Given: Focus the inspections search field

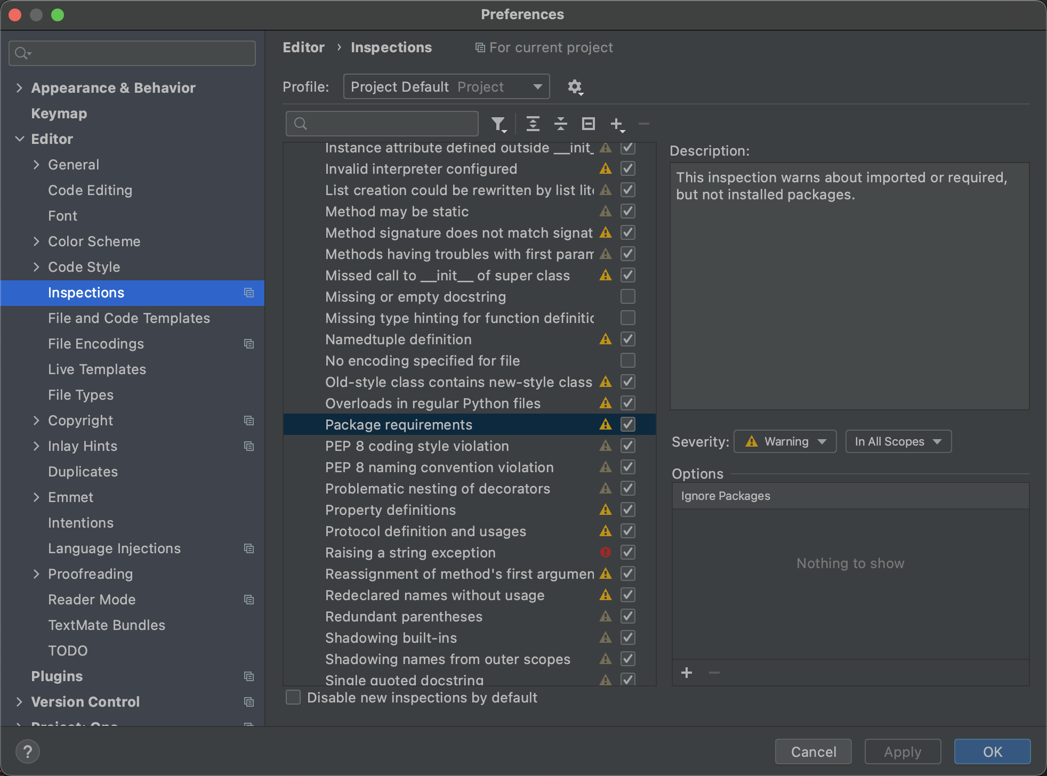Looking at the screenshot, I should 382,124.
